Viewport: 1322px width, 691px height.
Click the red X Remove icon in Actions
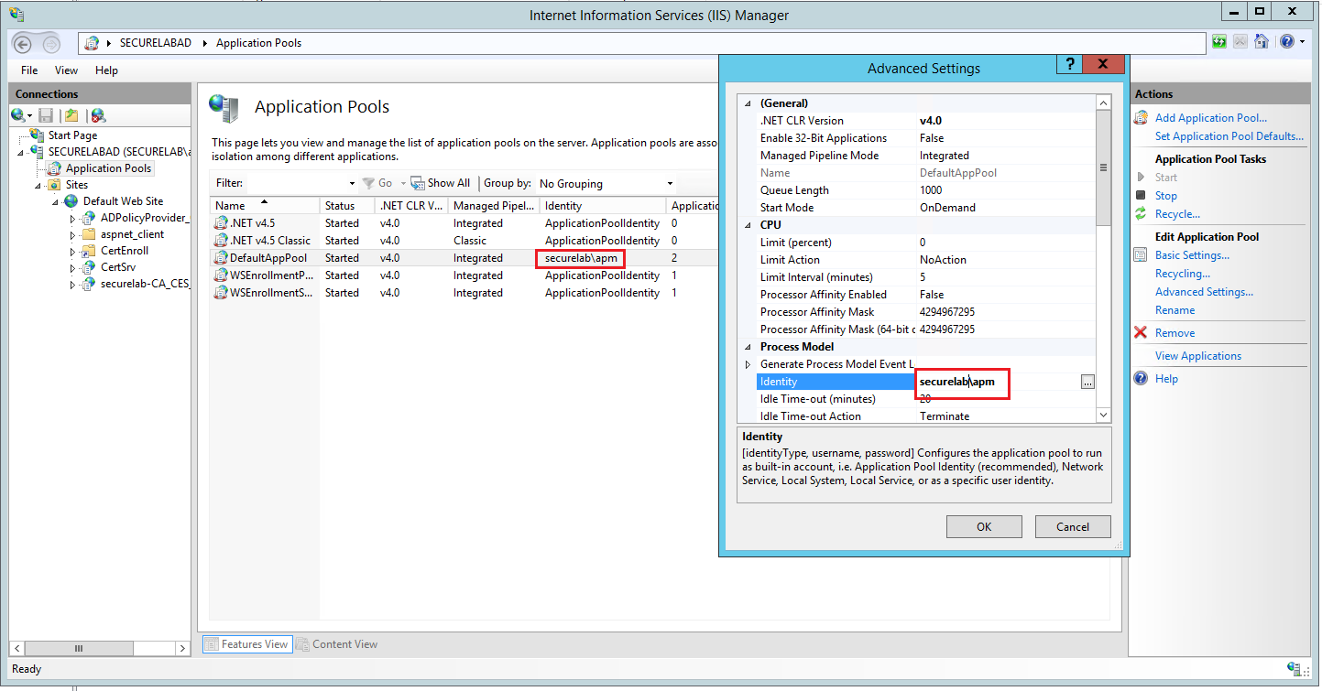point(1141,332)
